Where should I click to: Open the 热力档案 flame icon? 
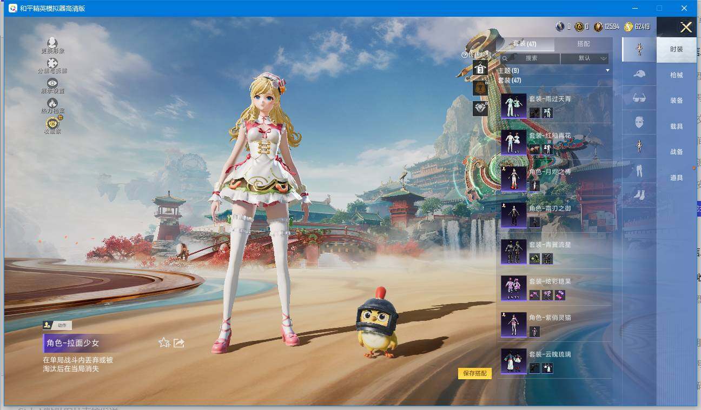[x=52, y=103]
